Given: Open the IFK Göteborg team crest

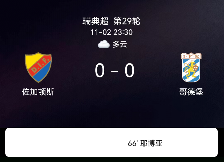Looking at the screenshot, I should pos(191,68).
